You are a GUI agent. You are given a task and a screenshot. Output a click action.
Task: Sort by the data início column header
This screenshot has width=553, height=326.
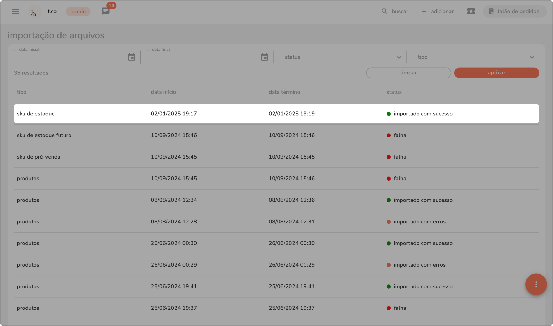(x=163, y=92)
